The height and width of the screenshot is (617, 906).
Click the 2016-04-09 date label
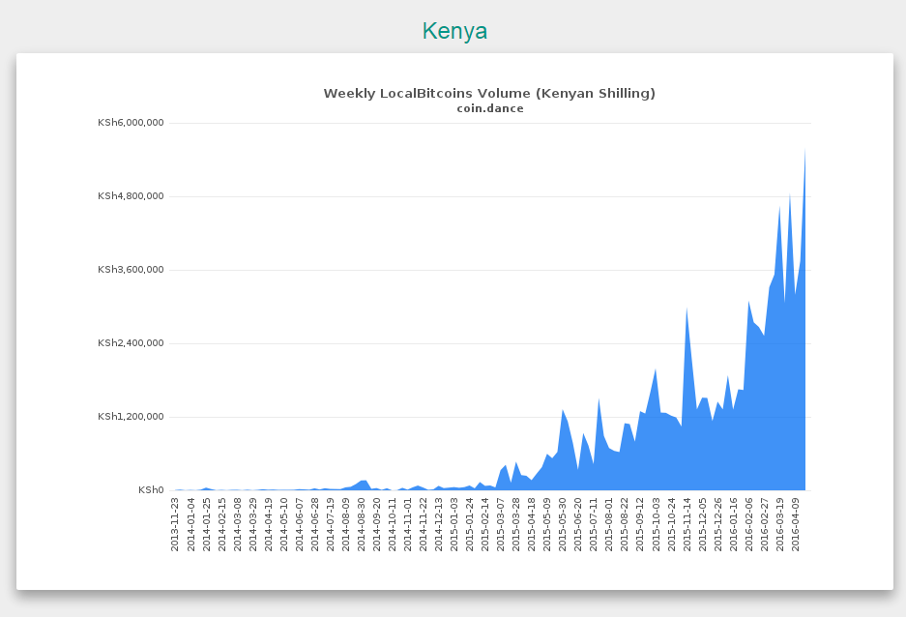pyautogui.click(x=795, y=524)
